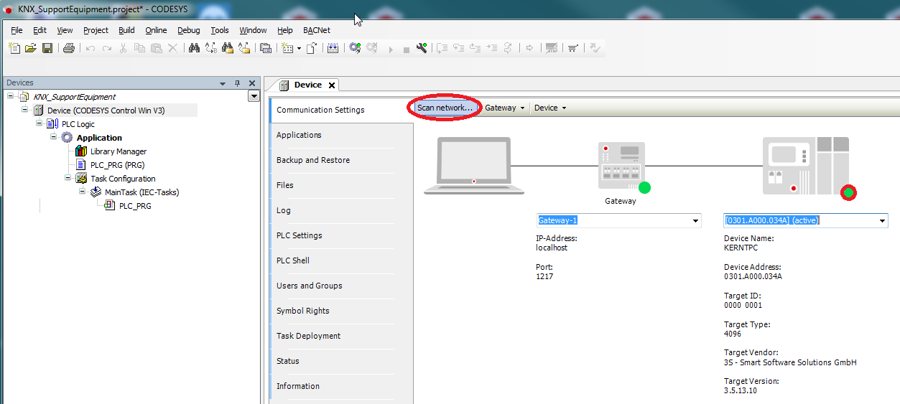Image resolution: width=900 pixels, height=404 pixels.
Task: Open the Online menu
Action: pyautogui.click(x=156, y=30)
